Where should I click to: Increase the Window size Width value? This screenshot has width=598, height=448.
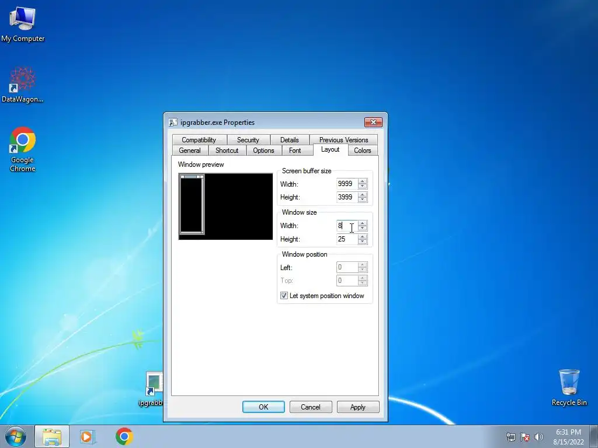click(x=362, y=223)
